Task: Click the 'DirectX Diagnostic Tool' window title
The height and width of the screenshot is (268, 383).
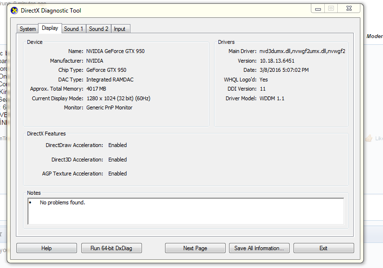Action: pyautogui.click(x=51, y=11)
